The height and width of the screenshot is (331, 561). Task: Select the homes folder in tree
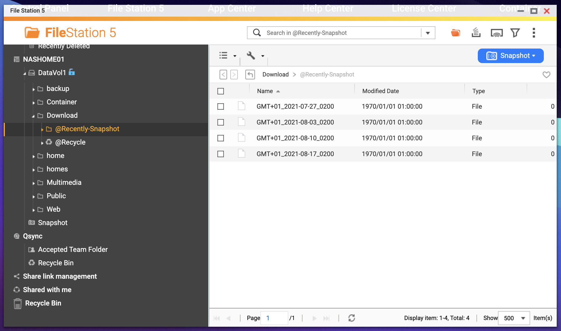point(57,169)
